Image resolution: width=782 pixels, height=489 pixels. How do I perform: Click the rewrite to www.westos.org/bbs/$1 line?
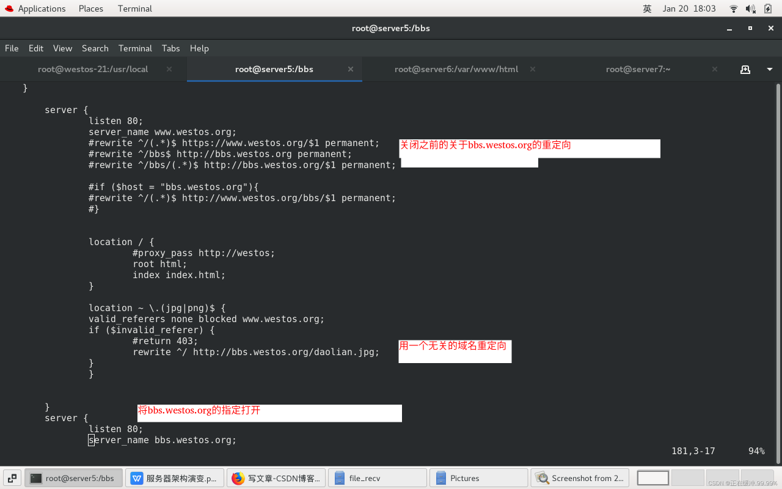pos(243,198)
